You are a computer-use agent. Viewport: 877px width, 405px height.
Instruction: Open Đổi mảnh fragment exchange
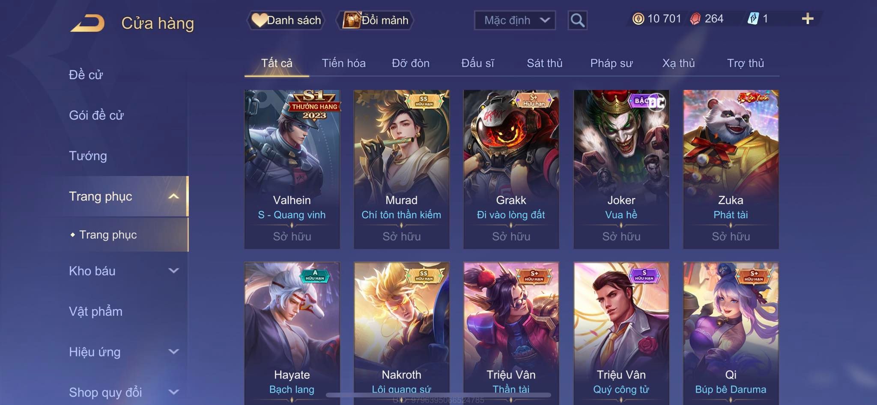[375, 20]
